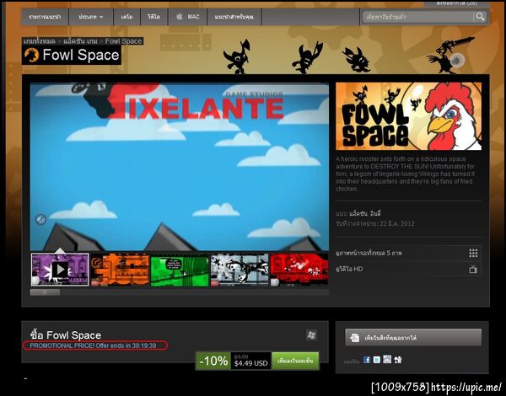Select the black-and-white screenshot thumbnail
The width and height of the screenshot is (506, 396).
[240, 270]
